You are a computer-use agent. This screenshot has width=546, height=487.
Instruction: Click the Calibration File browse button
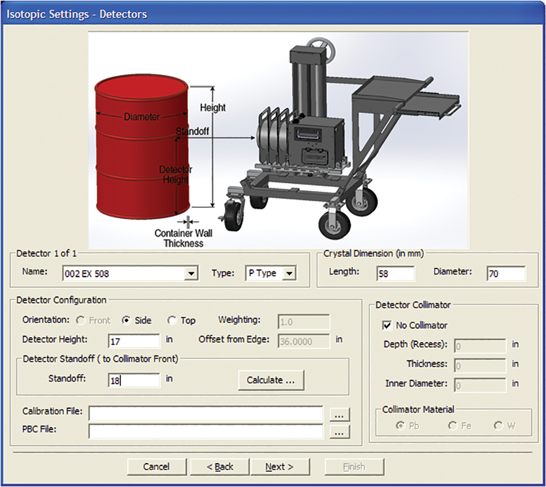(x=339, y=415)
